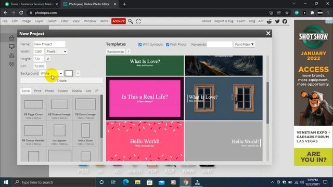Viewport: 333px width, 187px height.
Task: Bookmark this page with star icon
Action: click(x=287, y=12)
